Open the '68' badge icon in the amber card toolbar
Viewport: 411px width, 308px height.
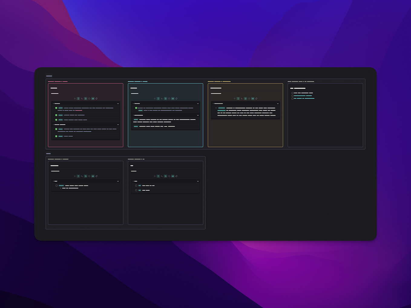(253, 98)
